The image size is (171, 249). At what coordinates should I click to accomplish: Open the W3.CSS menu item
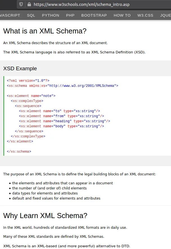[145, 15]
